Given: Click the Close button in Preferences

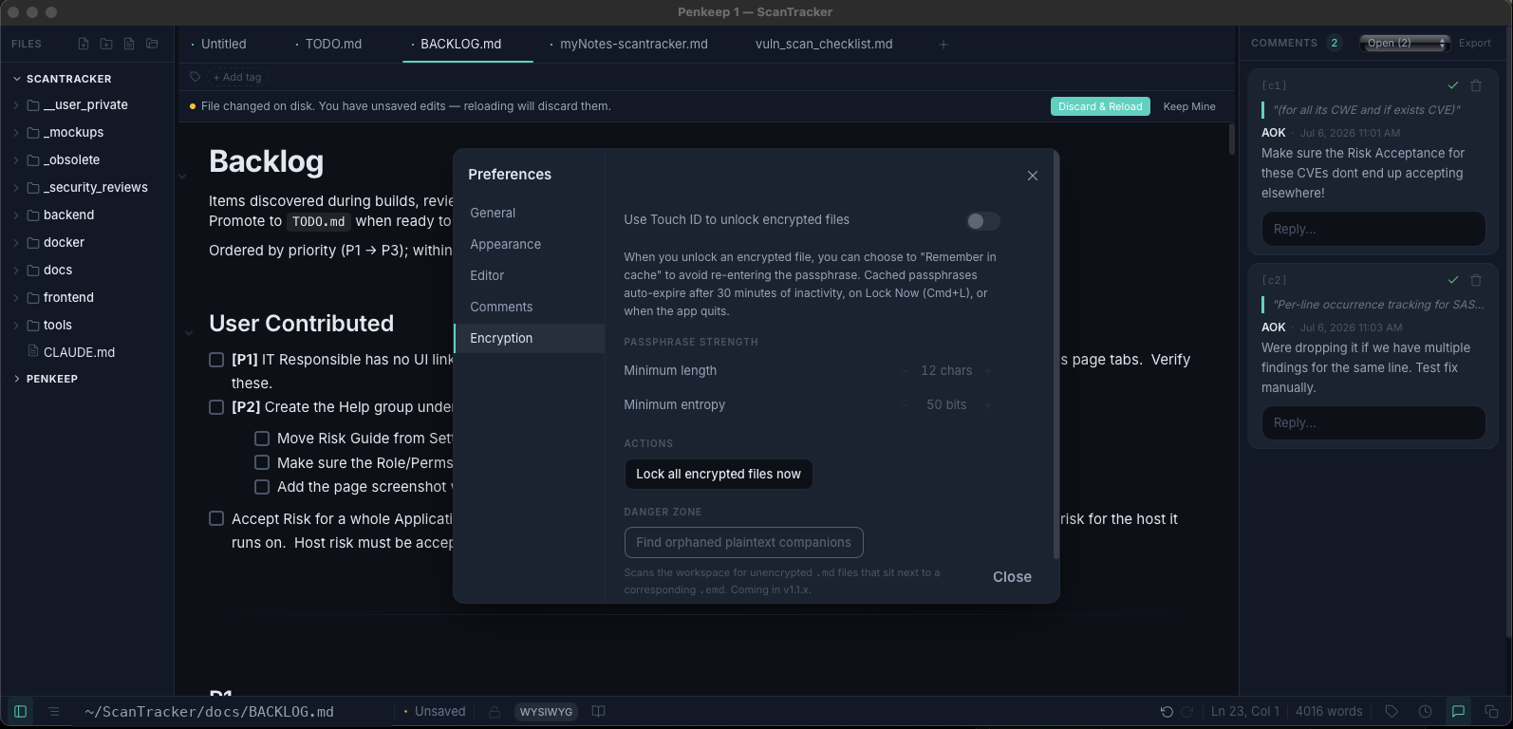Looking at the screenshot, I should click(1012, 577).
